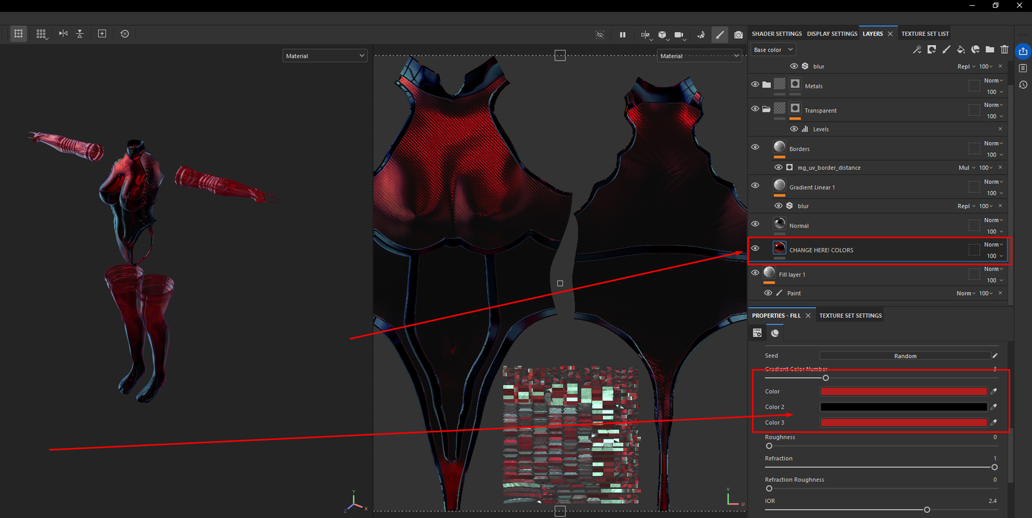The height and width of the screenshot is (518, 1032).
Task: Switch to the Shader Settings tab
Action: click(x=777, y=34)
